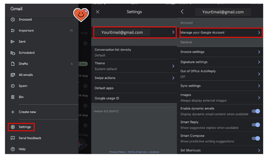Click 'Show predictive writing suggestions' text
The height and width of the screenshot is (159, 269).
tap(207, 141)
